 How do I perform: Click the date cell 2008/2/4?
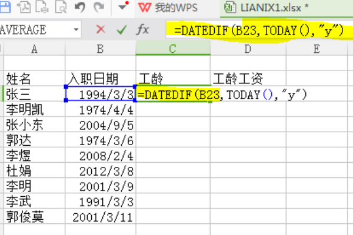[101, 155]
